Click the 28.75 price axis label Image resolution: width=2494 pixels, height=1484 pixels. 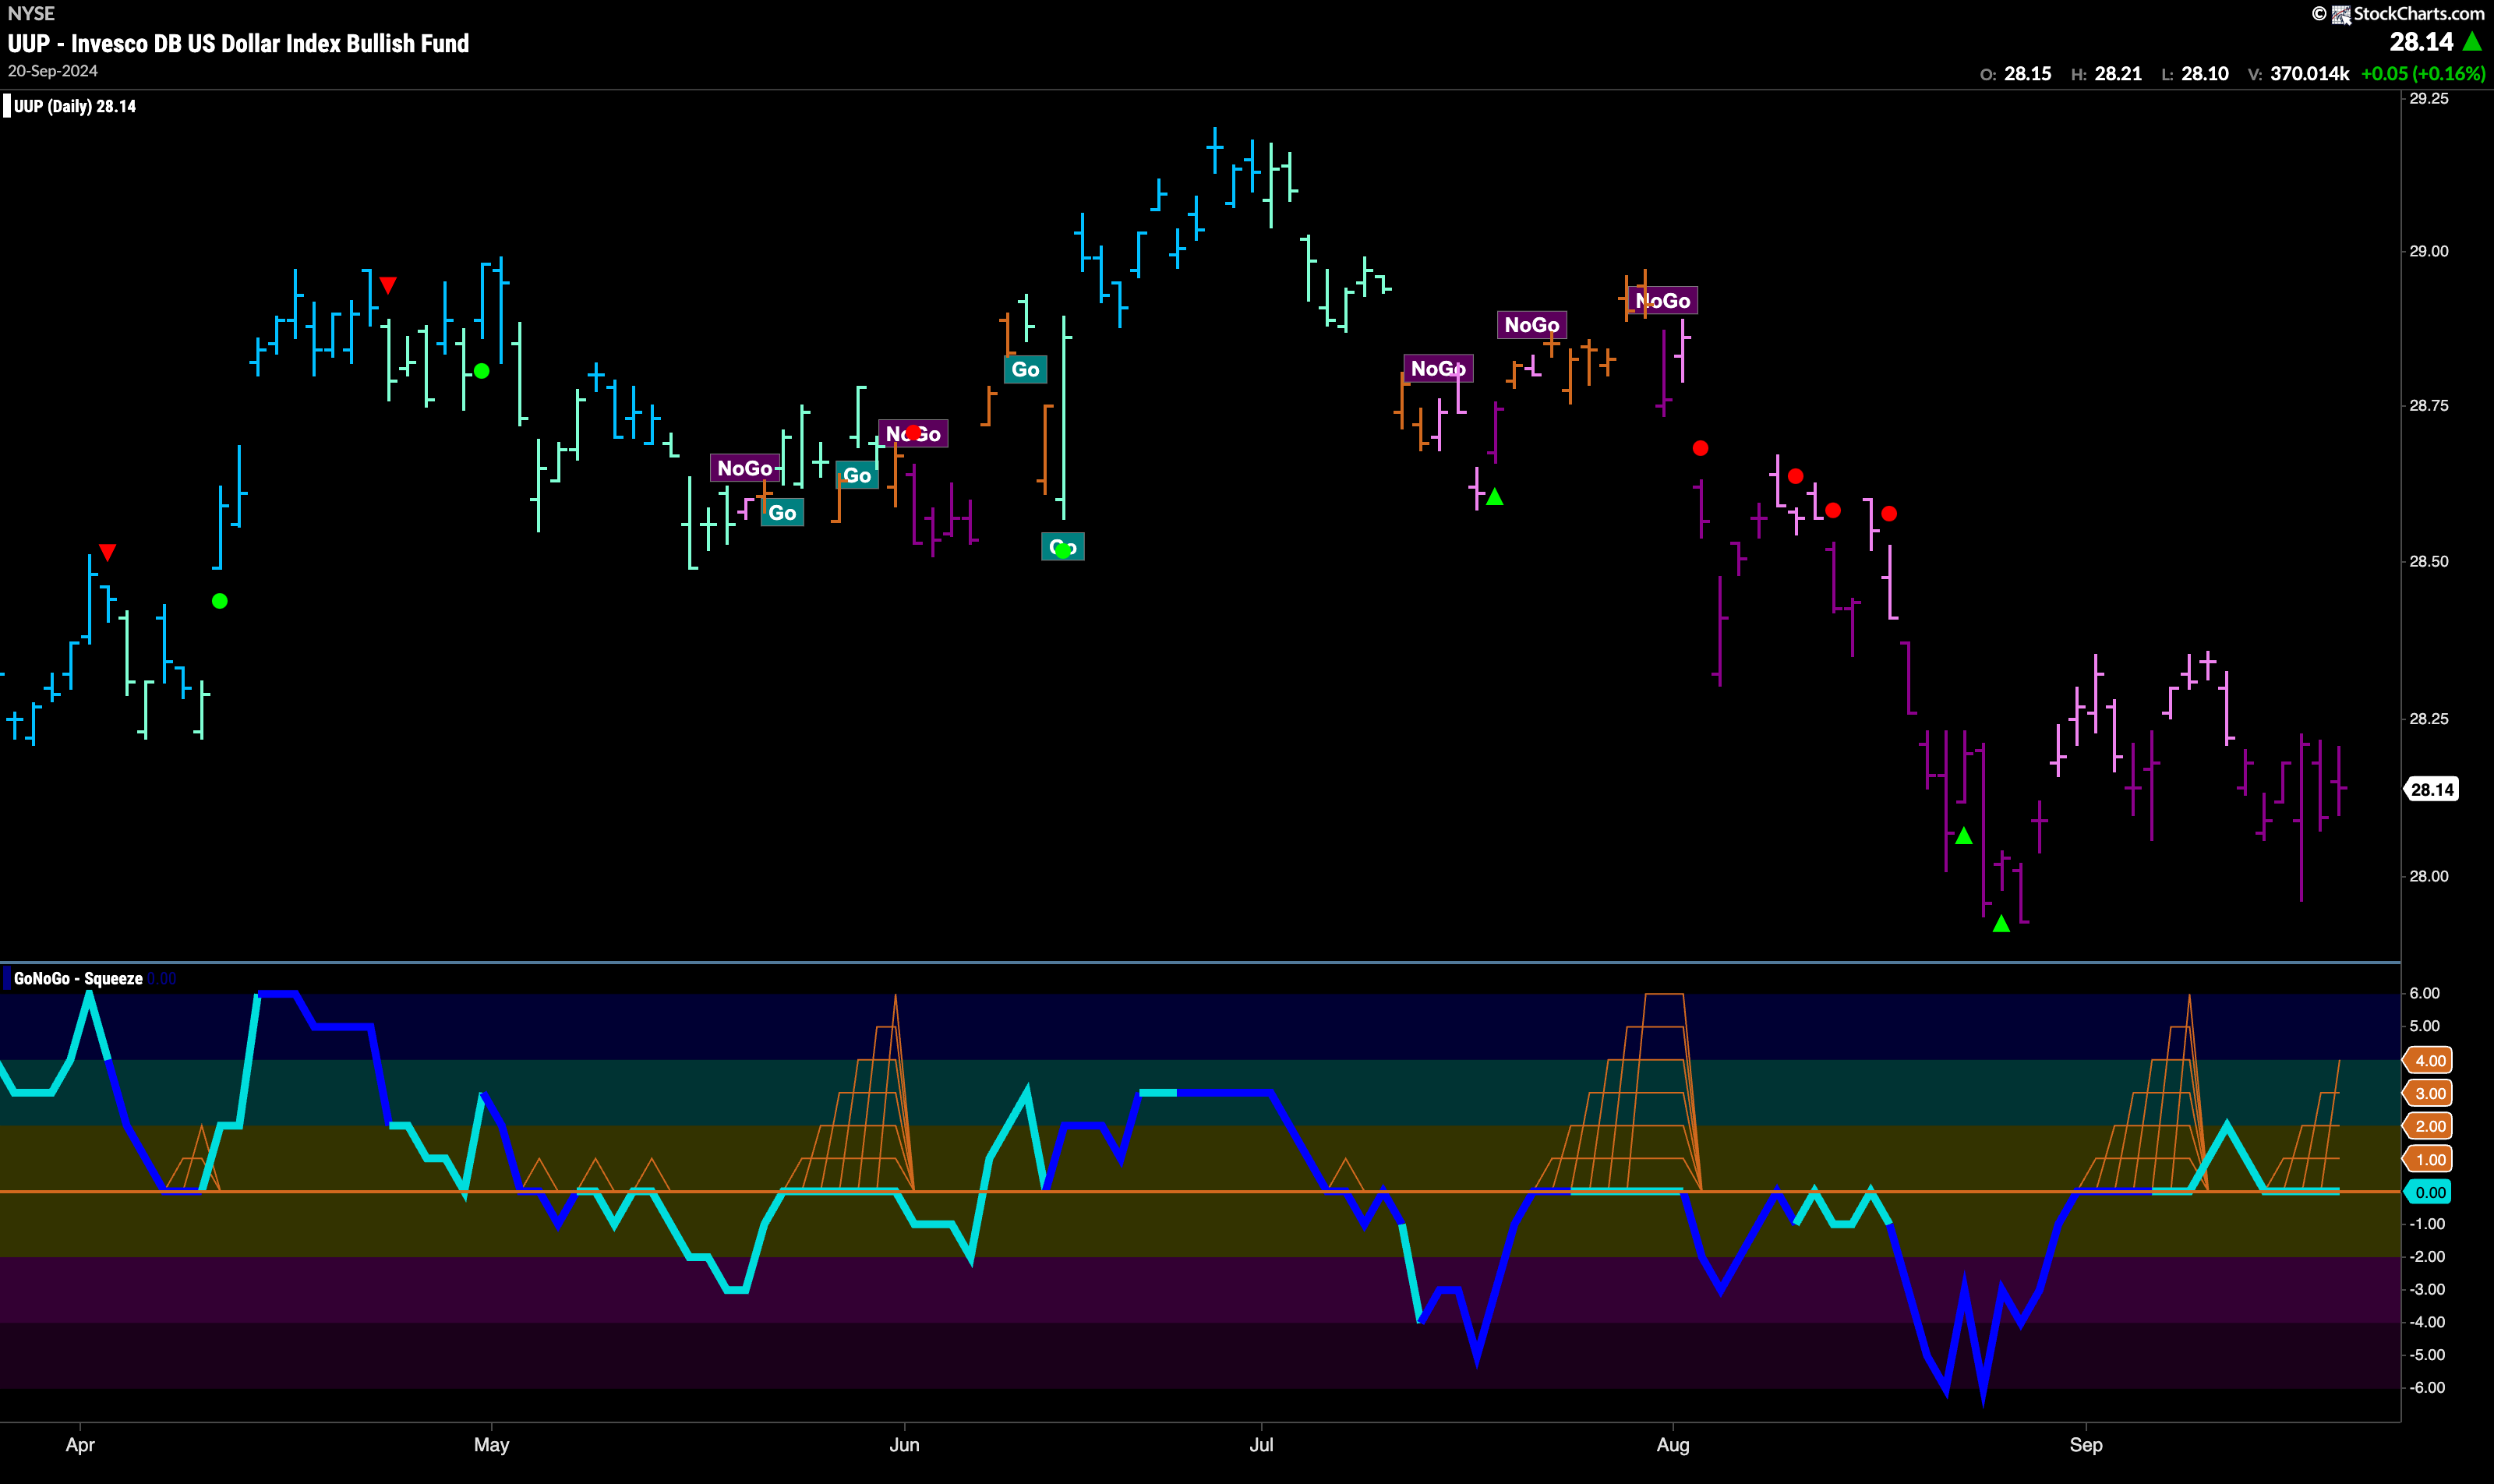coord(2429,405)
